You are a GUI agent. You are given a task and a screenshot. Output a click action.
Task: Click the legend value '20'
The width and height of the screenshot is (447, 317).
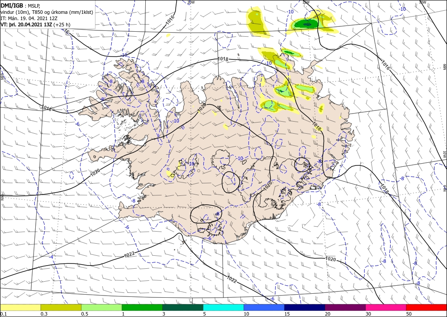point(328,314)
